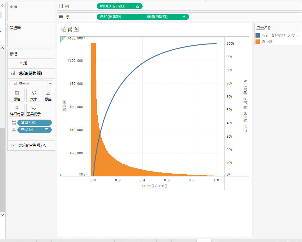This screenshot has height=242, width=302.
Task: Click the delta icon on INDEX()/SIZE() pill
Action: [138, 6]
